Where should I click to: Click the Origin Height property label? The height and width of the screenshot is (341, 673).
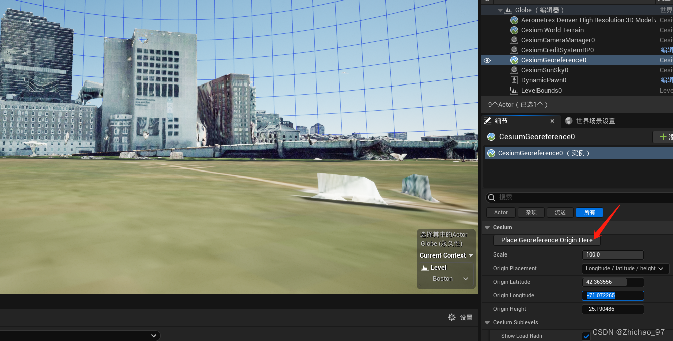pyautogui.click(x=509, y=309)
